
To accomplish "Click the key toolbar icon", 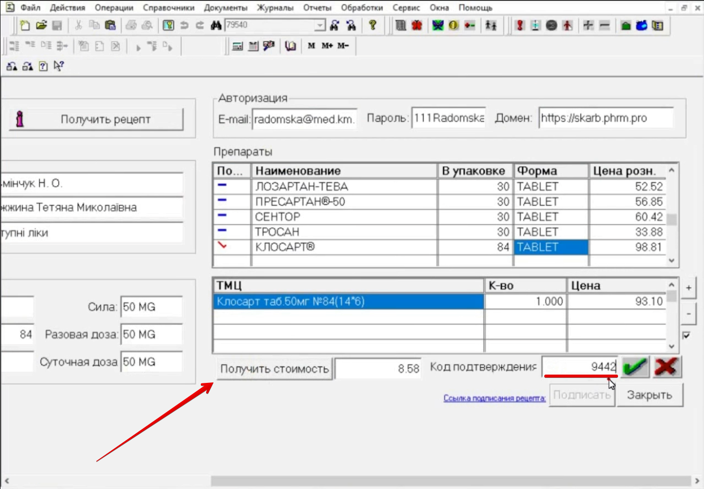I will point(168,25).
